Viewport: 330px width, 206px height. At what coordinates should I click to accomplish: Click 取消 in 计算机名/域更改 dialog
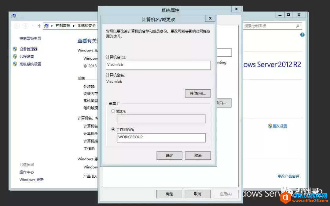pyautogui.click(x=198, y=156)
